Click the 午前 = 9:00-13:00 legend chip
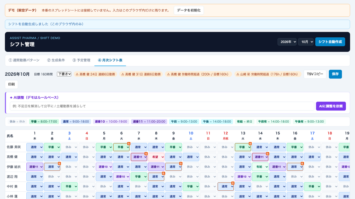355x199 pixels. click(184, 122)
